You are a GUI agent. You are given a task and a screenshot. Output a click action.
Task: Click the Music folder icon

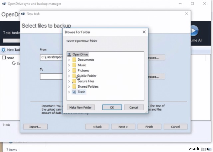(74, 65)
